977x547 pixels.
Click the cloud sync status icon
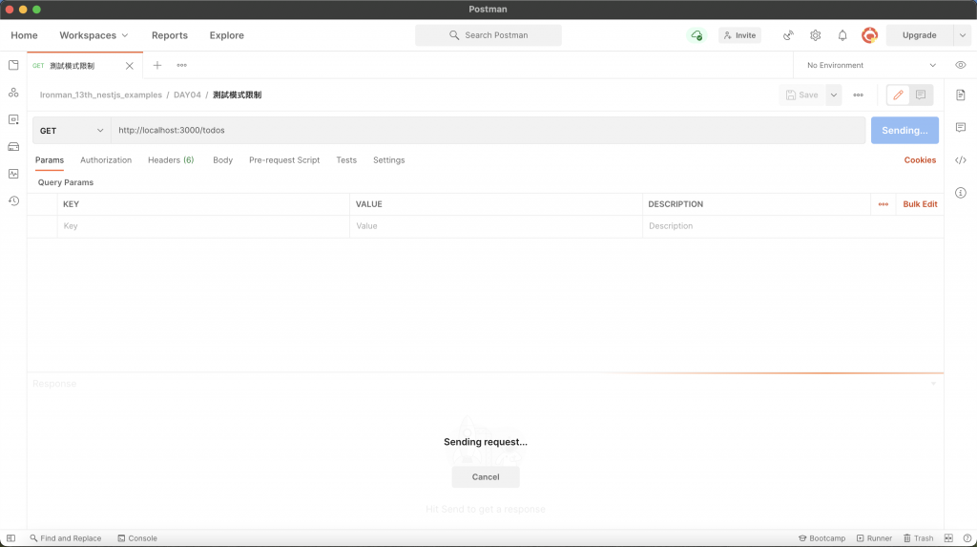[x=696, y=35]
